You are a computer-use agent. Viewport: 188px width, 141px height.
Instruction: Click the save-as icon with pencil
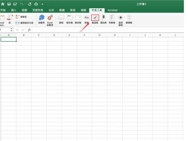pos(15,4)
